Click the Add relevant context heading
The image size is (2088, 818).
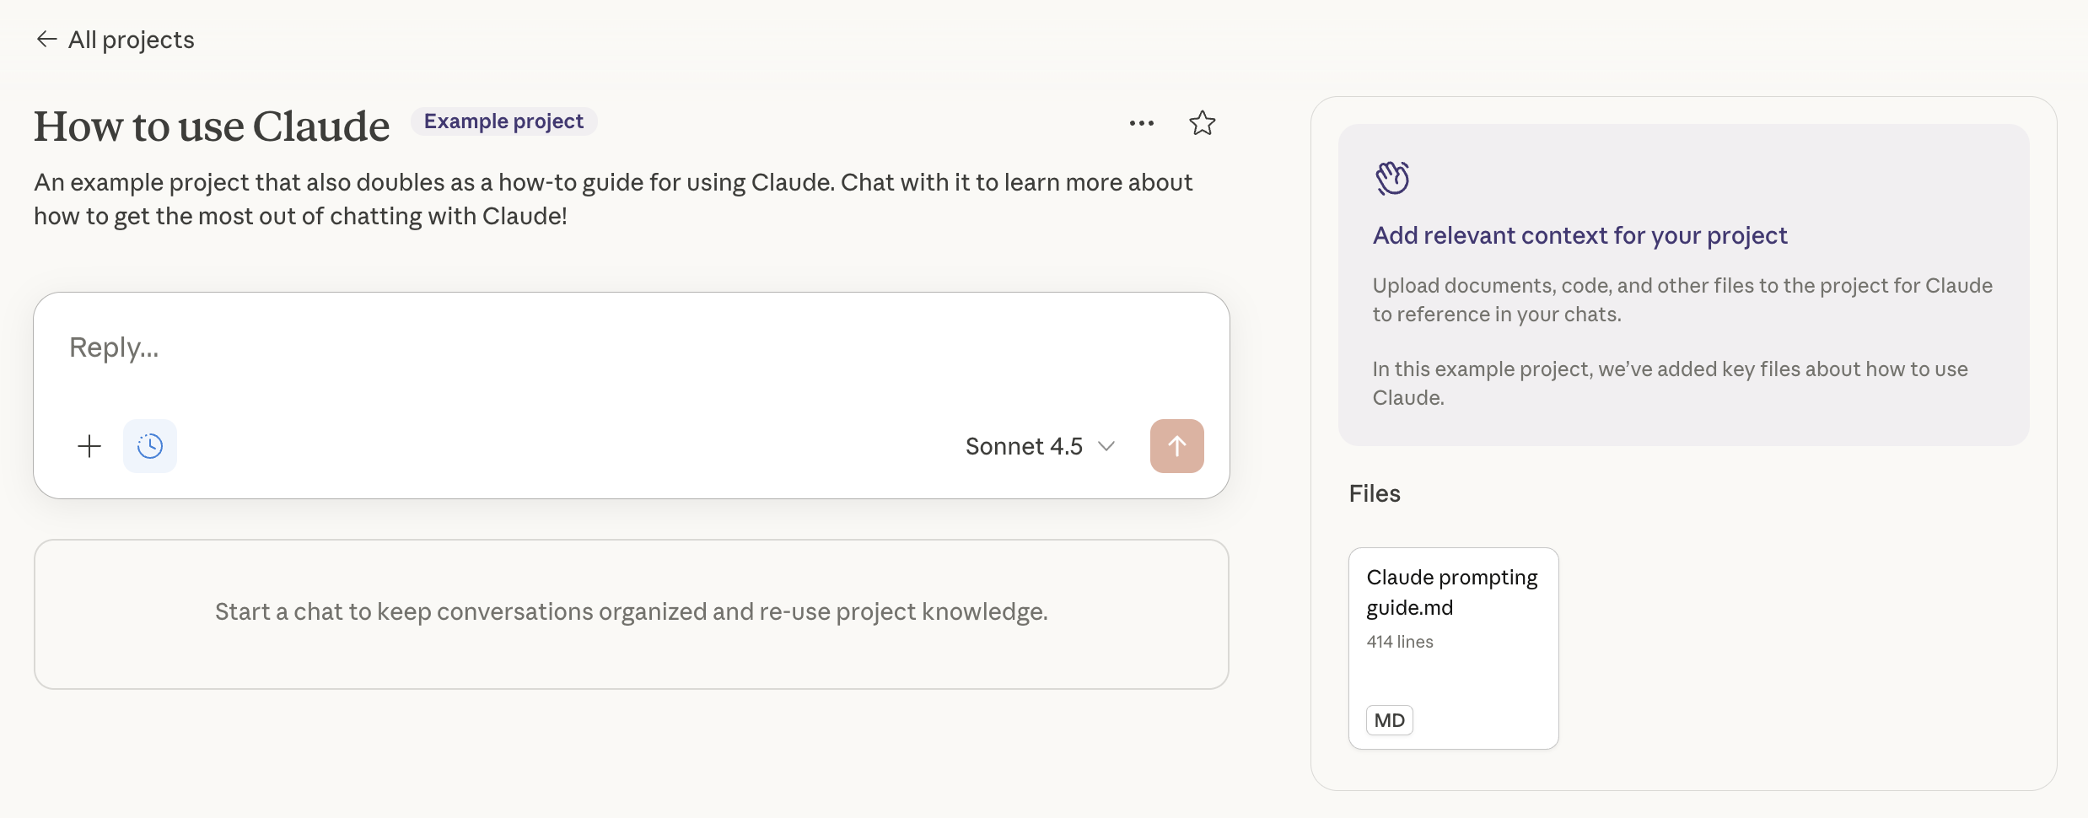(x=1579, y=235)
